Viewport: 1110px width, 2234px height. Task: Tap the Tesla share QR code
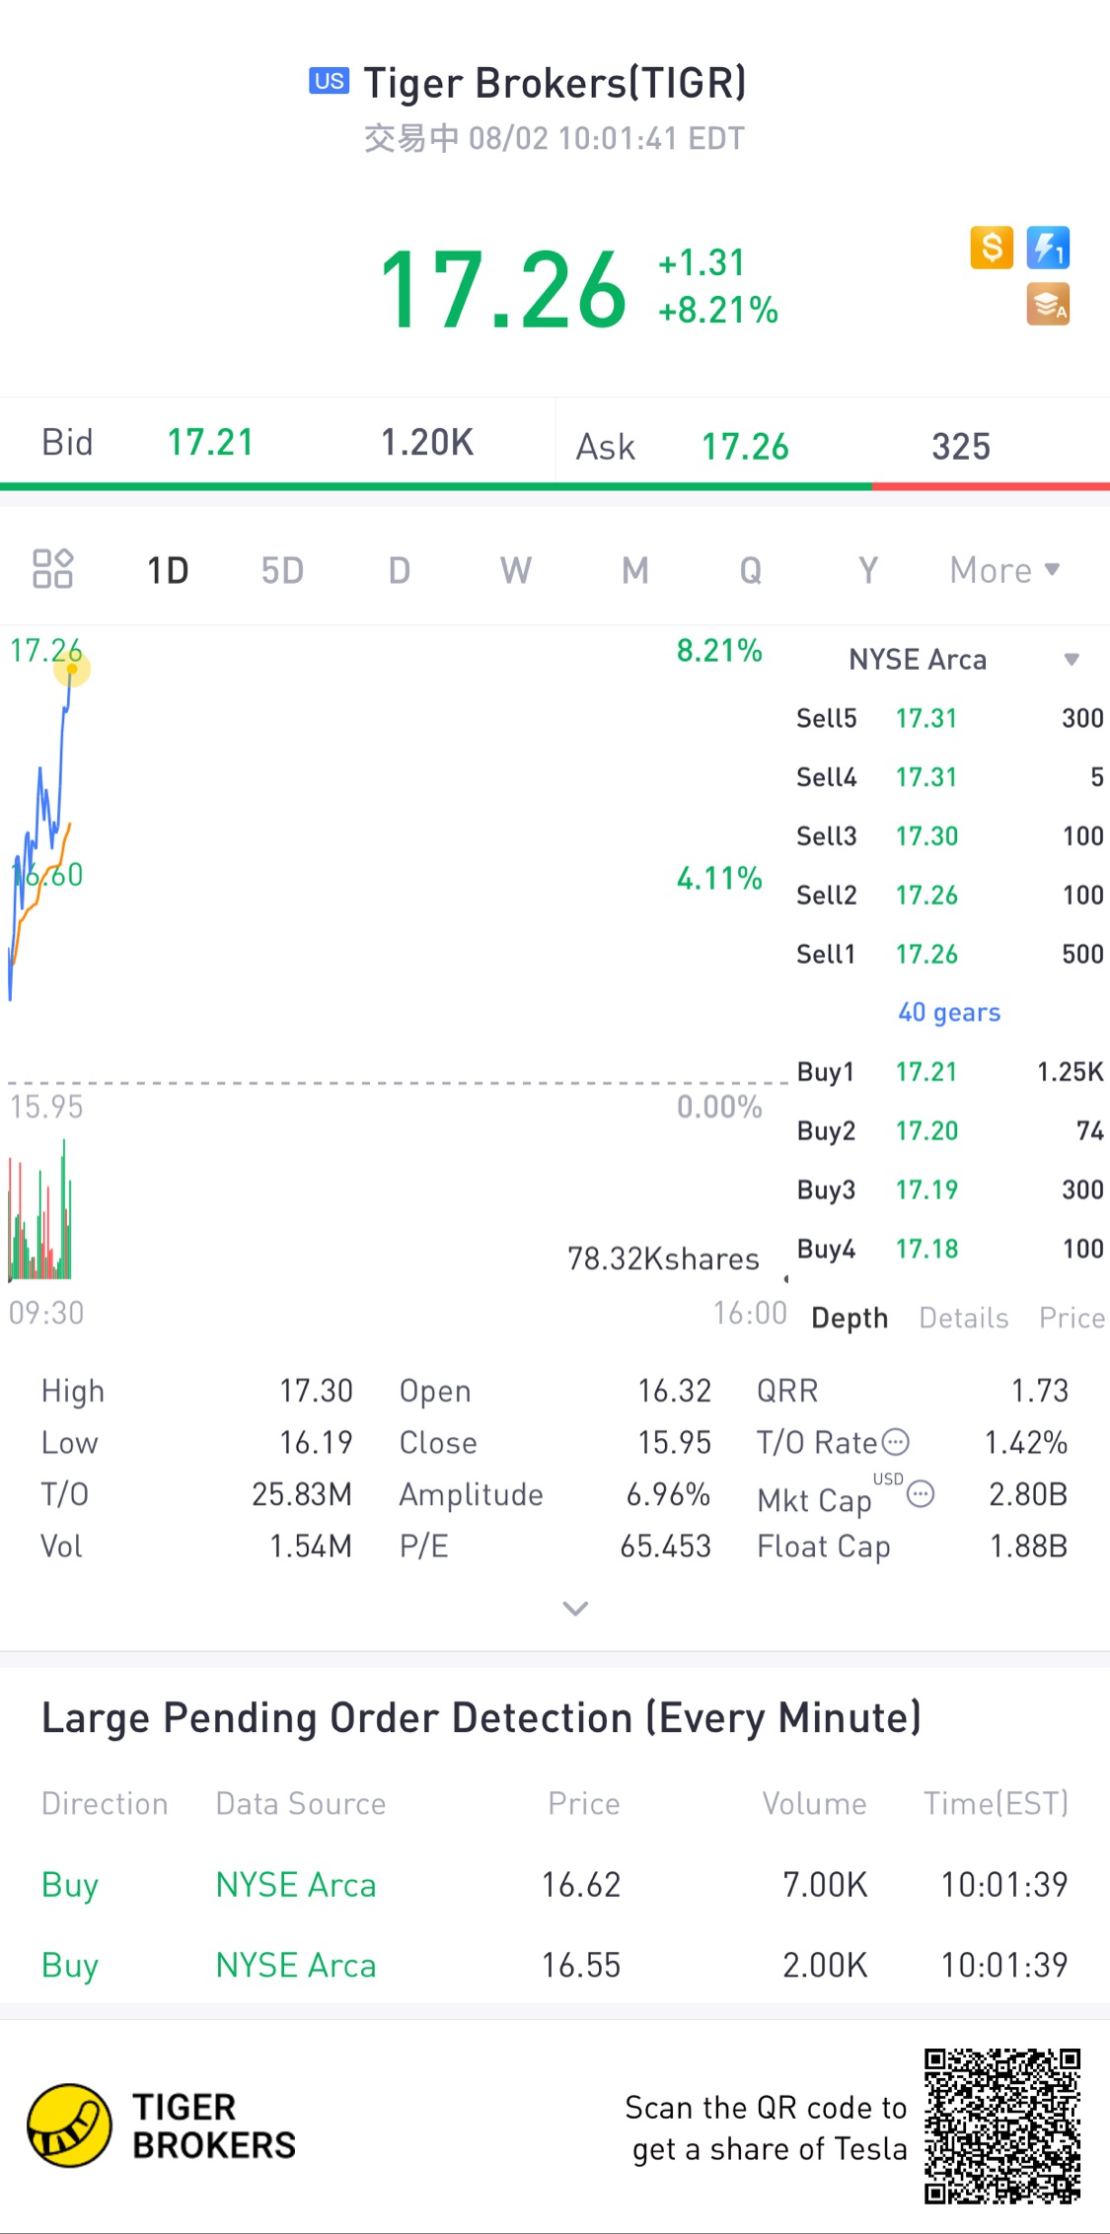click(x=1001, y=2126)
